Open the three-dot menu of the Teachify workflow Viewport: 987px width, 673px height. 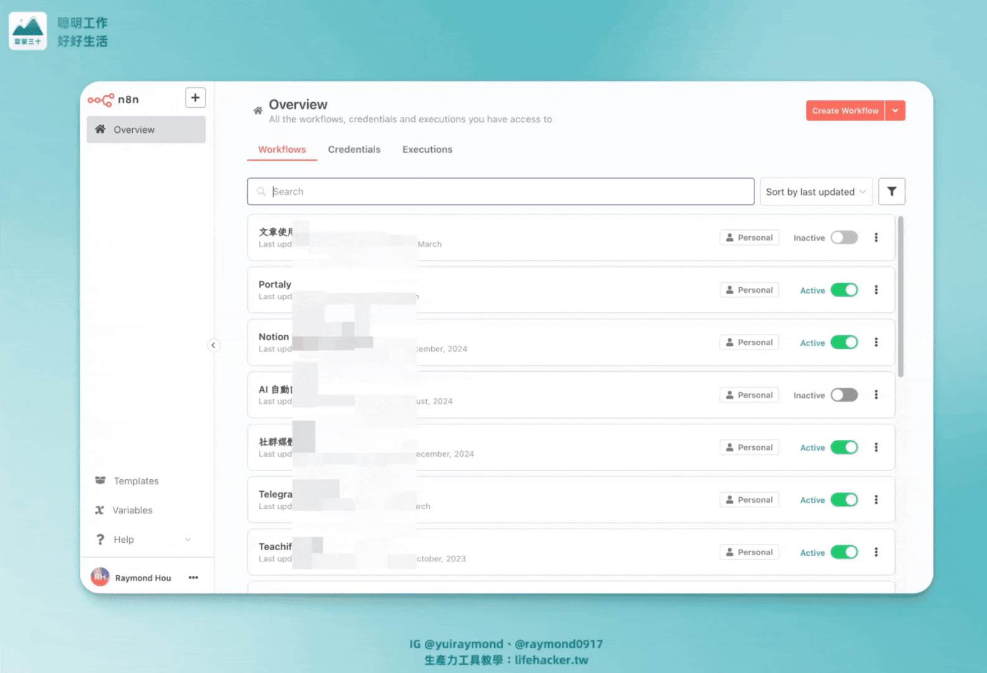(876, 552)
